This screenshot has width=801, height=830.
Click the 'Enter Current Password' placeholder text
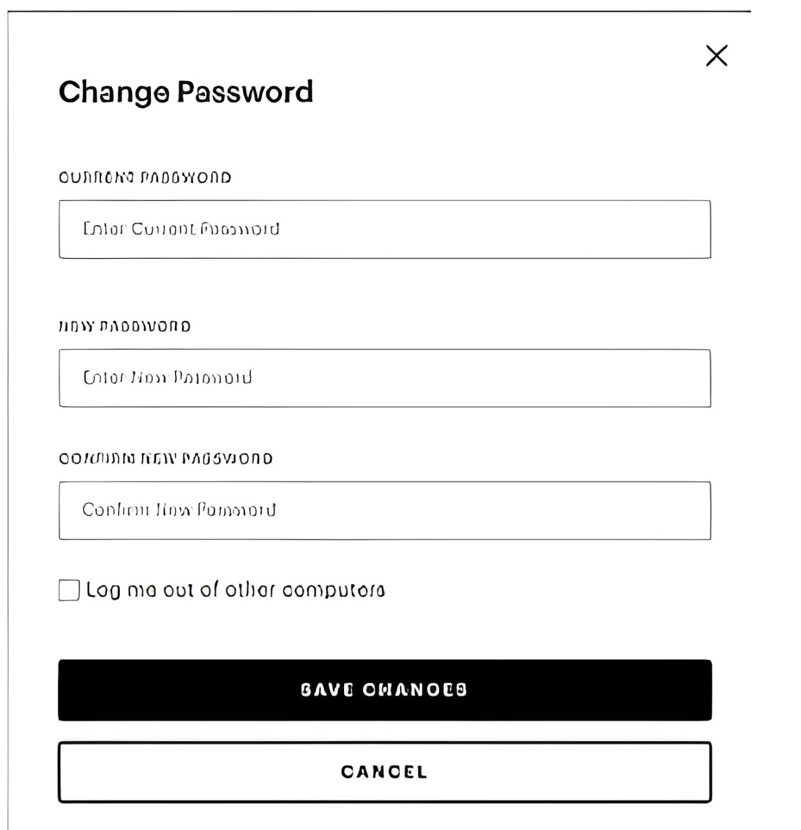181,229
